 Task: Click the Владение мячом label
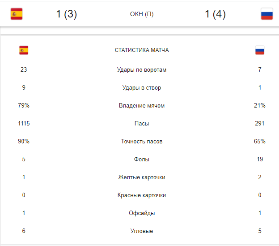142,106
